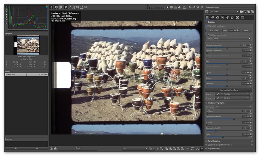Open the soft-proofing None dropdown
This screenshot has width=260, height=156.
(135, 149)
